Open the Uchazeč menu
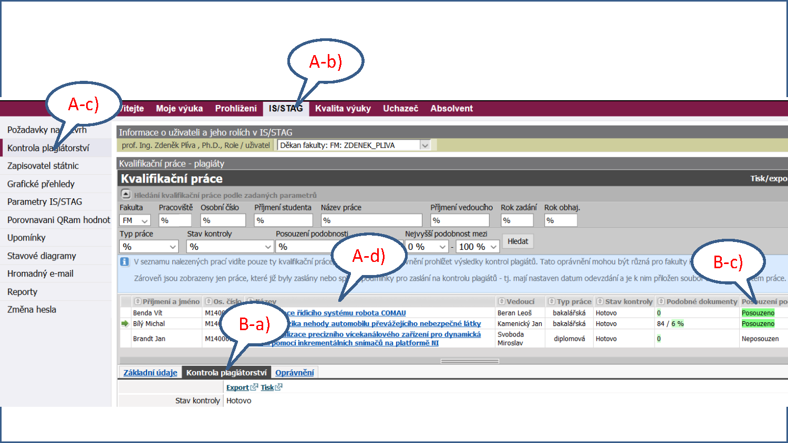788x443 pixels. pos(401,109)
